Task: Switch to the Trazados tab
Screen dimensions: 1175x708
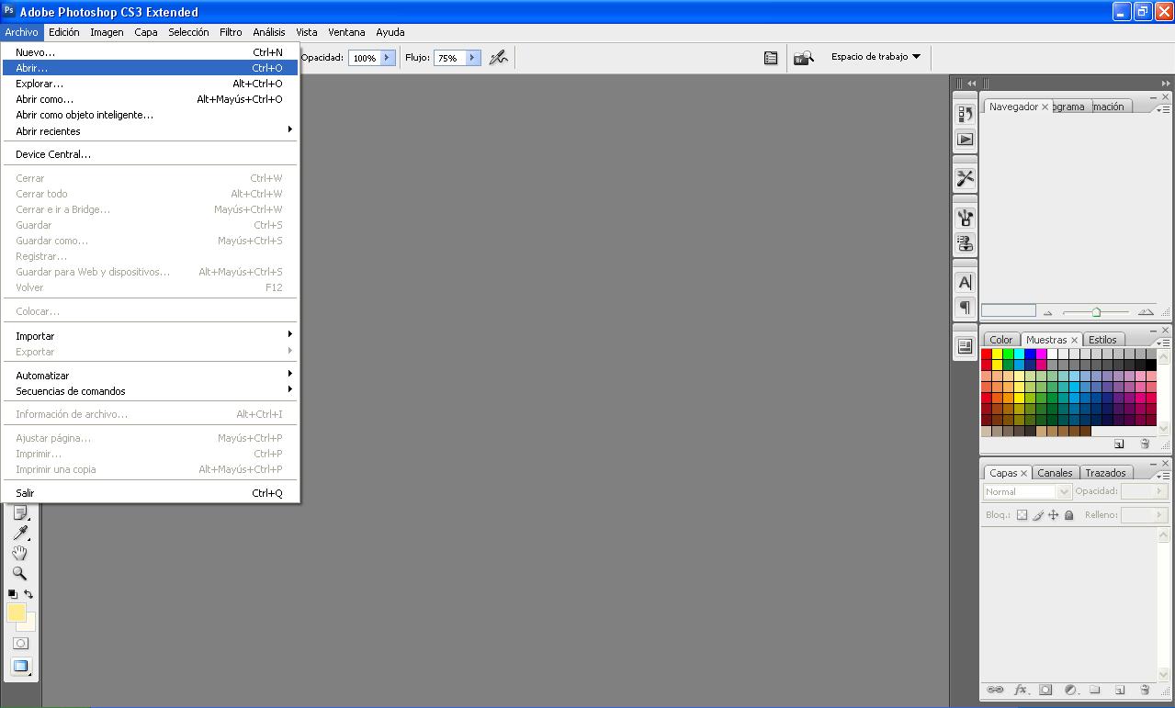Action: point(1105,473)
